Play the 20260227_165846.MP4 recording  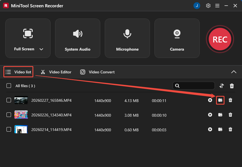(210, 100)
